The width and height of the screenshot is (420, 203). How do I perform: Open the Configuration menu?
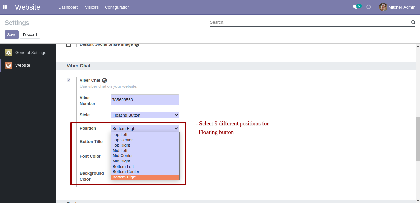point(117,7)
